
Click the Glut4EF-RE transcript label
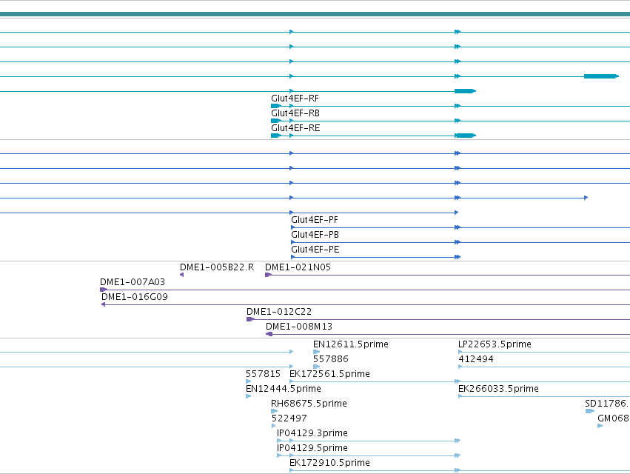(295, 128)
